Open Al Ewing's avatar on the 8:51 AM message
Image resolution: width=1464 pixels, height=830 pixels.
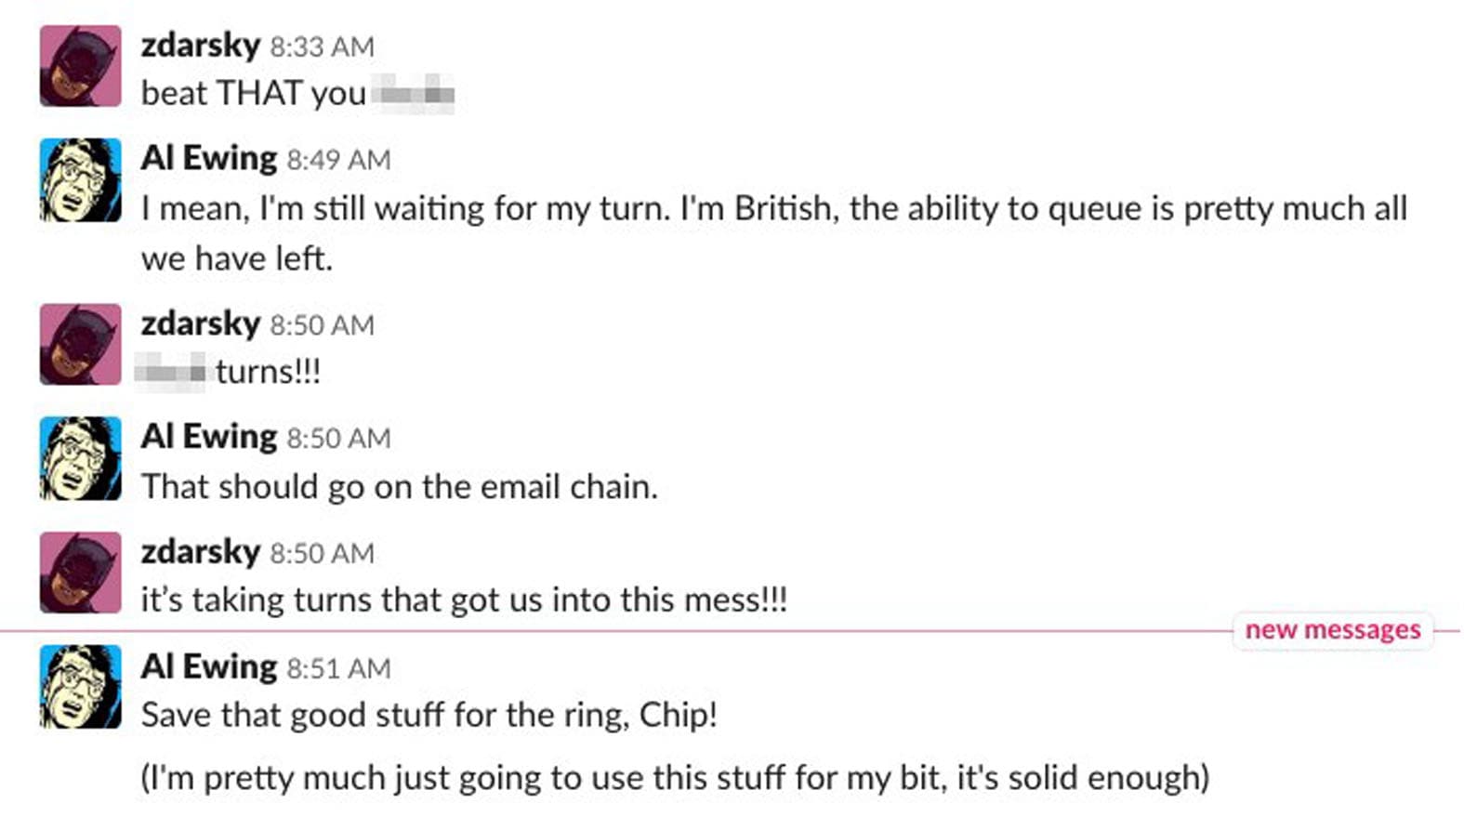80,687
